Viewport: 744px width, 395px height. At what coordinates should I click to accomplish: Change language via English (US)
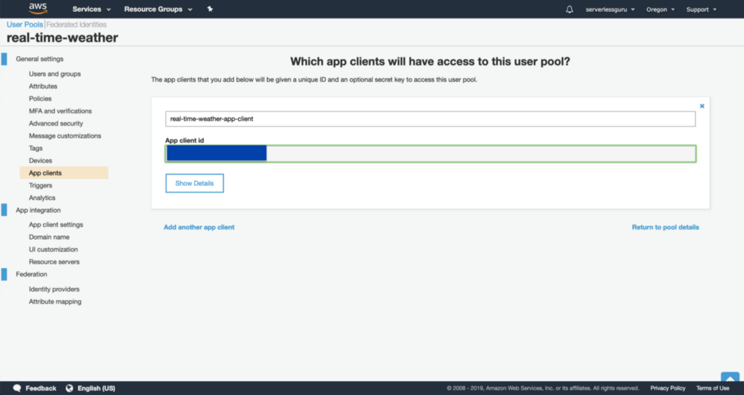[96, 388]
